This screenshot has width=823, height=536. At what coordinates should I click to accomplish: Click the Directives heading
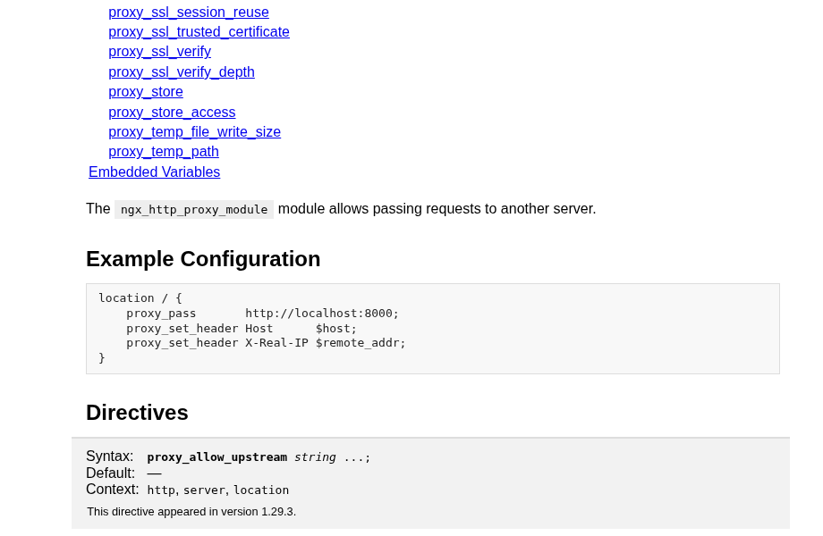pyautogui.click(x=137, y=413)
